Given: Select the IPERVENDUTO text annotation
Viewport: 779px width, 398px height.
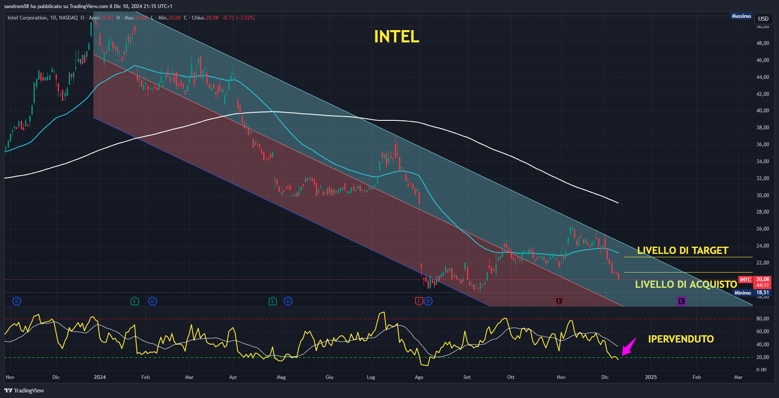Looking at the screenshot, I should point(681,339).
